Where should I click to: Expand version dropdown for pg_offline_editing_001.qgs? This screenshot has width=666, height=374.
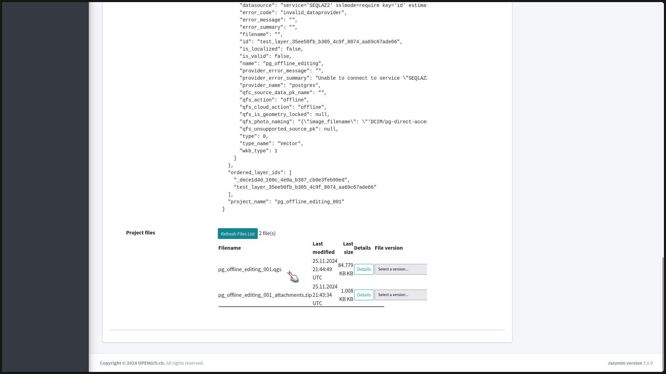click(x=401, y=269)
